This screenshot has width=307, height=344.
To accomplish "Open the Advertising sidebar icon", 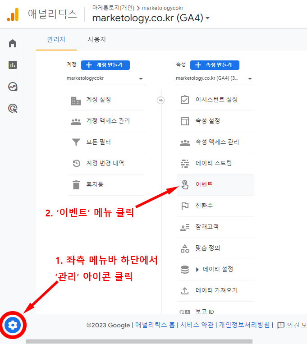I will pyautogui.click(x=13, y=108).
